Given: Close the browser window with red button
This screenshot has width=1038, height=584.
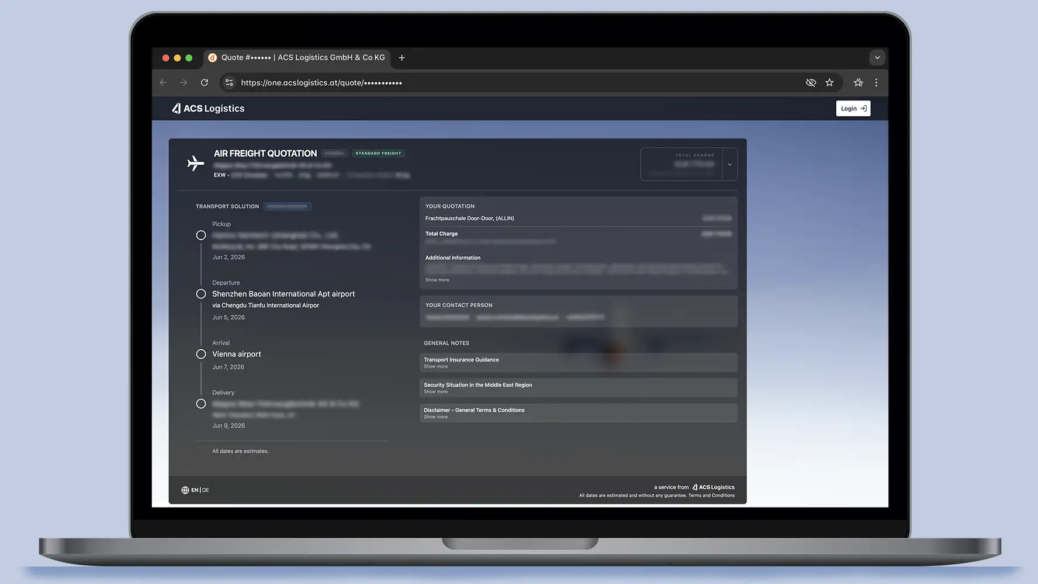Looking at the screenshot, I should pyautogui.click(x=166, y=58).
